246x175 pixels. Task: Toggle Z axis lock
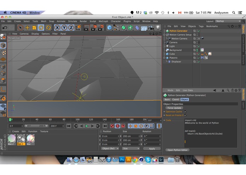point(71,28)
